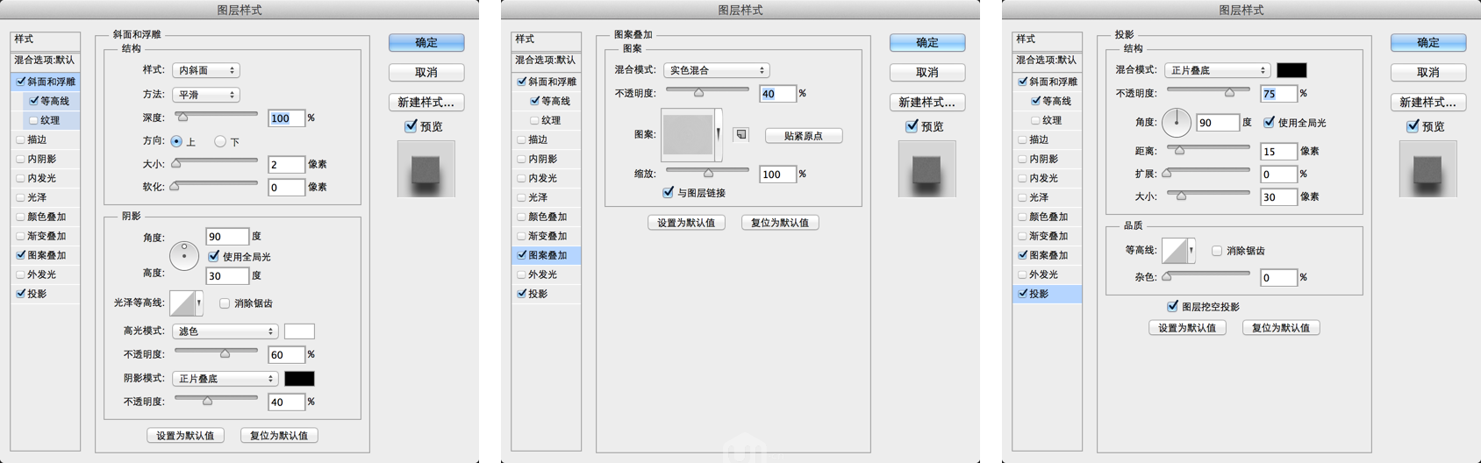This screenshot has width=1481, height=463.
Task: Click the 距离 slider in Drop Shadow
Action: click(x=1208, y=148)
